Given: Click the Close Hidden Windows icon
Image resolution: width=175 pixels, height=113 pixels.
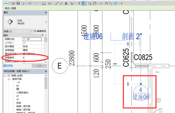Looking at the screenshot, I should click(x=90, y=3).
